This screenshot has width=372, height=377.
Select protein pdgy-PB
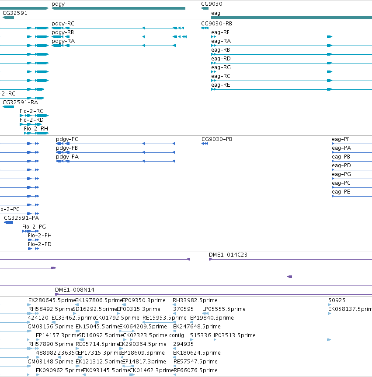[x=115, y=152]
